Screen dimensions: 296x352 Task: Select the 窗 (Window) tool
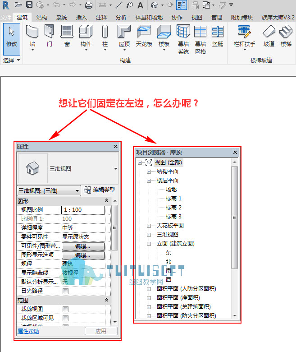[x=67, y=36]
